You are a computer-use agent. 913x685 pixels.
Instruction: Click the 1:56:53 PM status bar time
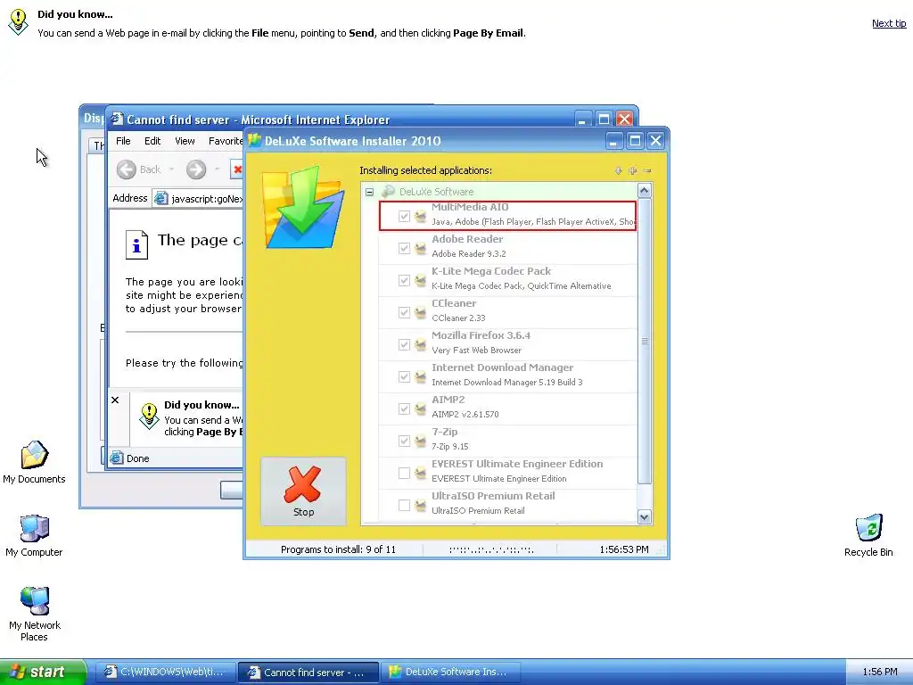click(624, 549)
